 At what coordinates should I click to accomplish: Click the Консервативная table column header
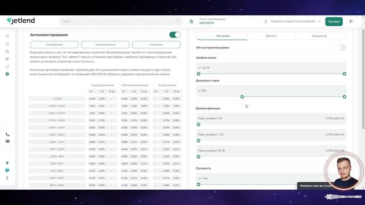(103, 85)
